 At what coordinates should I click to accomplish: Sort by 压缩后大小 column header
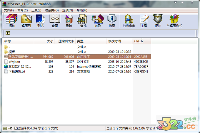(x=65, y=41)
